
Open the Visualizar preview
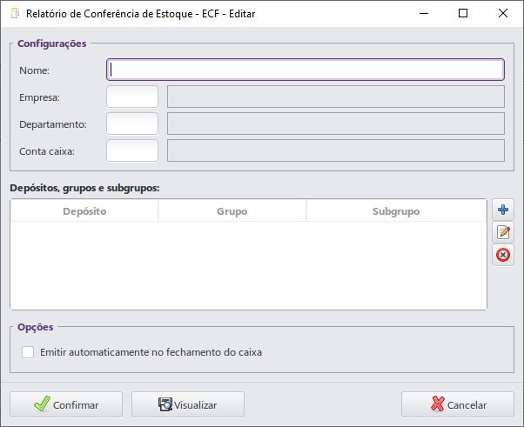(187, 404)
